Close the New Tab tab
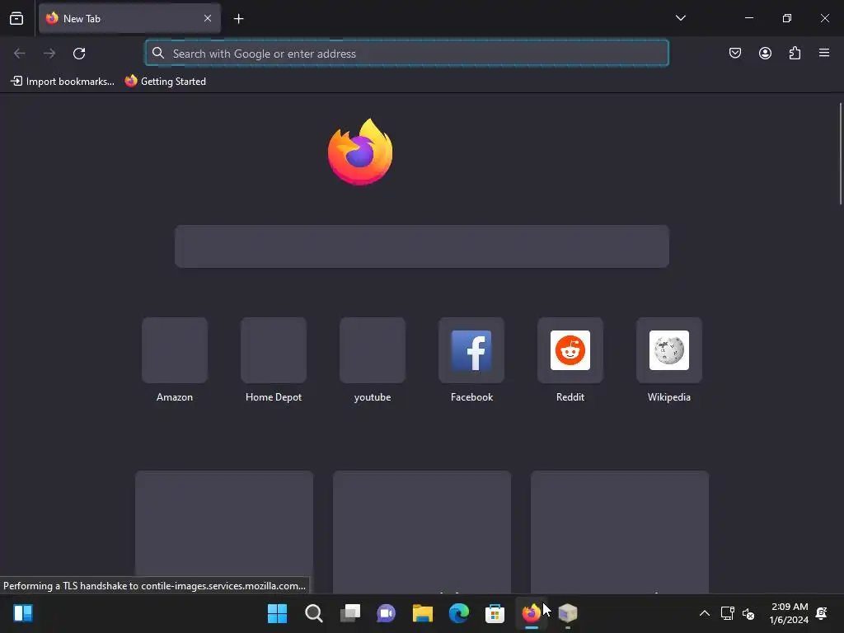 point(208,18)
